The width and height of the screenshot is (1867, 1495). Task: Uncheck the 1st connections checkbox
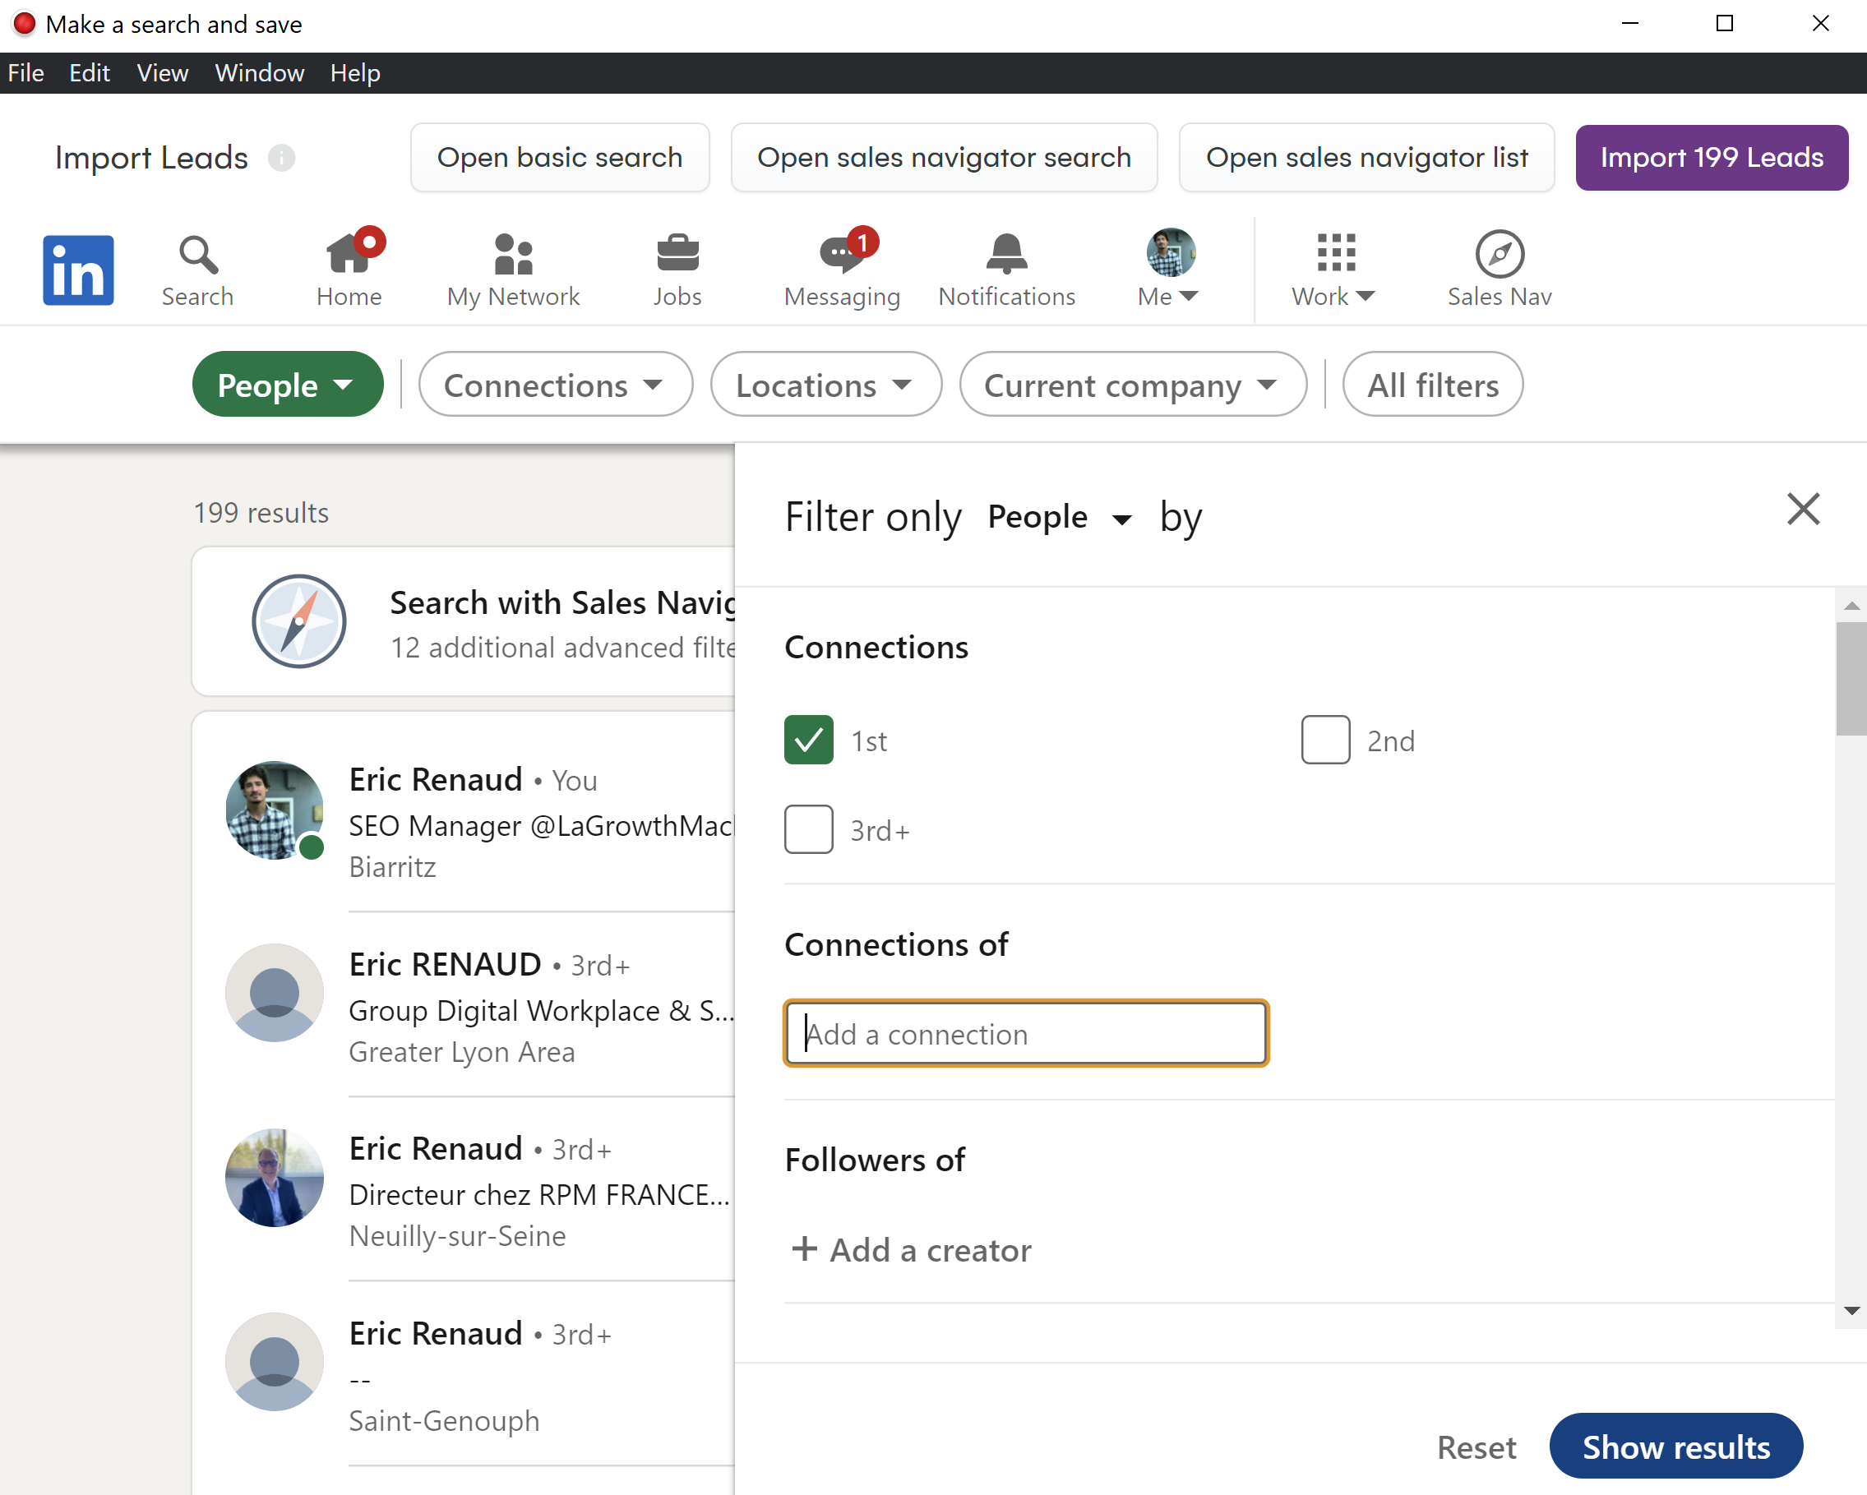808,739
